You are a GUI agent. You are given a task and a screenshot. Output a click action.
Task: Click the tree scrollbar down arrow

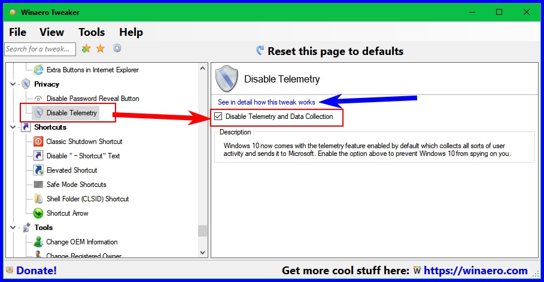tap(203, 253)
